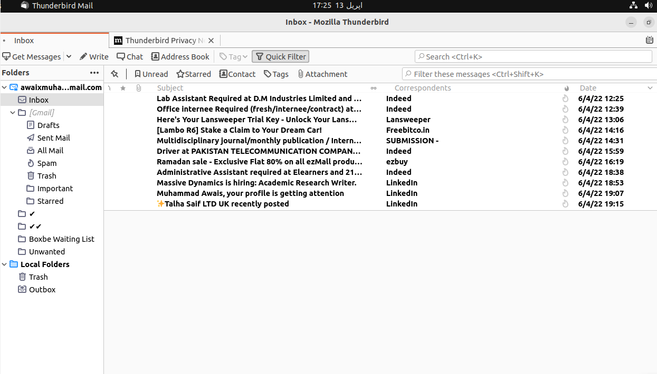Switch to the Thunderbird Privacy Notice tab
This screenshot has width=657, height=374.
point(159,40)
